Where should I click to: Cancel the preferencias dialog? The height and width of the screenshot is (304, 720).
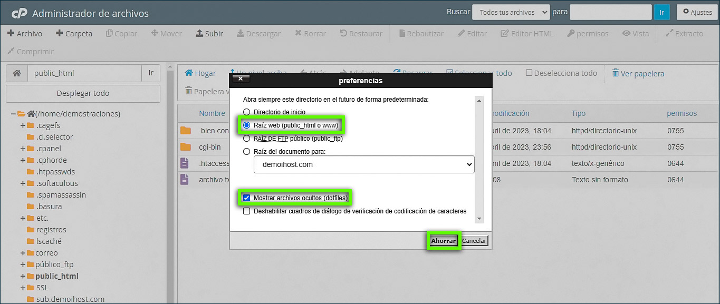pyautogui.click(x=474, y=240)
